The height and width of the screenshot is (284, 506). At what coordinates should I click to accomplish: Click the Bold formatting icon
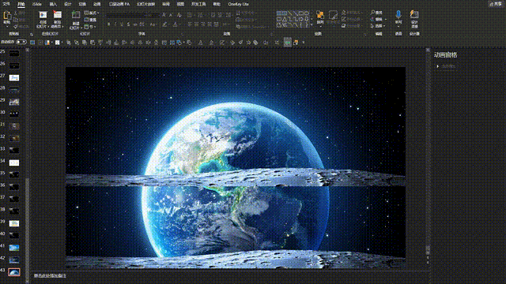click(x=109, y=24)
